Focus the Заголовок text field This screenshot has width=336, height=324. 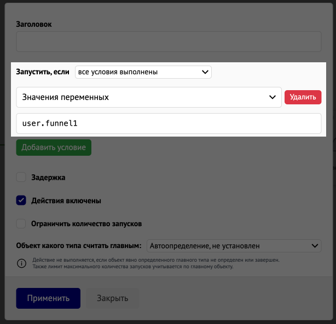[169, 42]
